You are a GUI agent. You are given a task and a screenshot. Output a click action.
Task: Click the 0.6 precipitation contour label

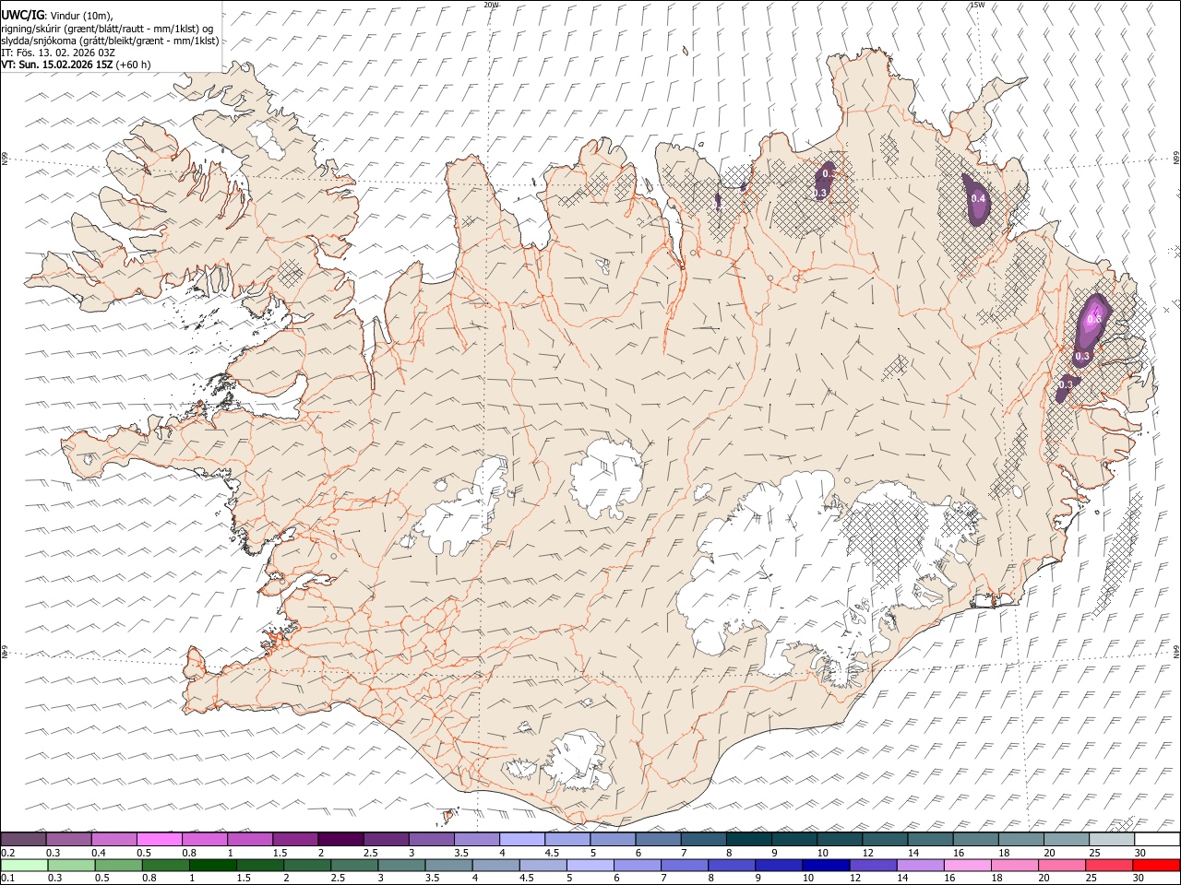tap(1094, 320)
